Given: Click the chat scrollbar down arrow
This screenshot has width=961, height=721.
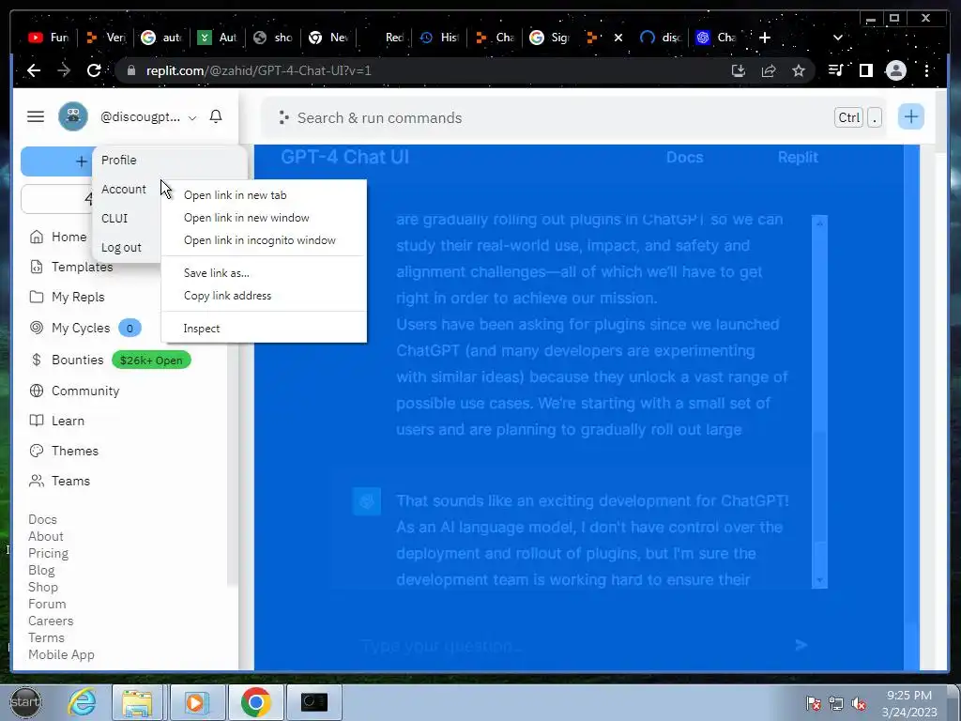Looking at the screenshot, I should tap(819, 580).
